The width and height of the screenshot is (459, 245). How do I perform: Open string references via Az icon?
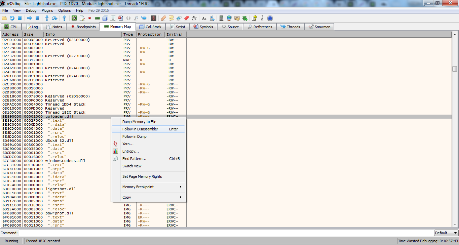(204, 18)
